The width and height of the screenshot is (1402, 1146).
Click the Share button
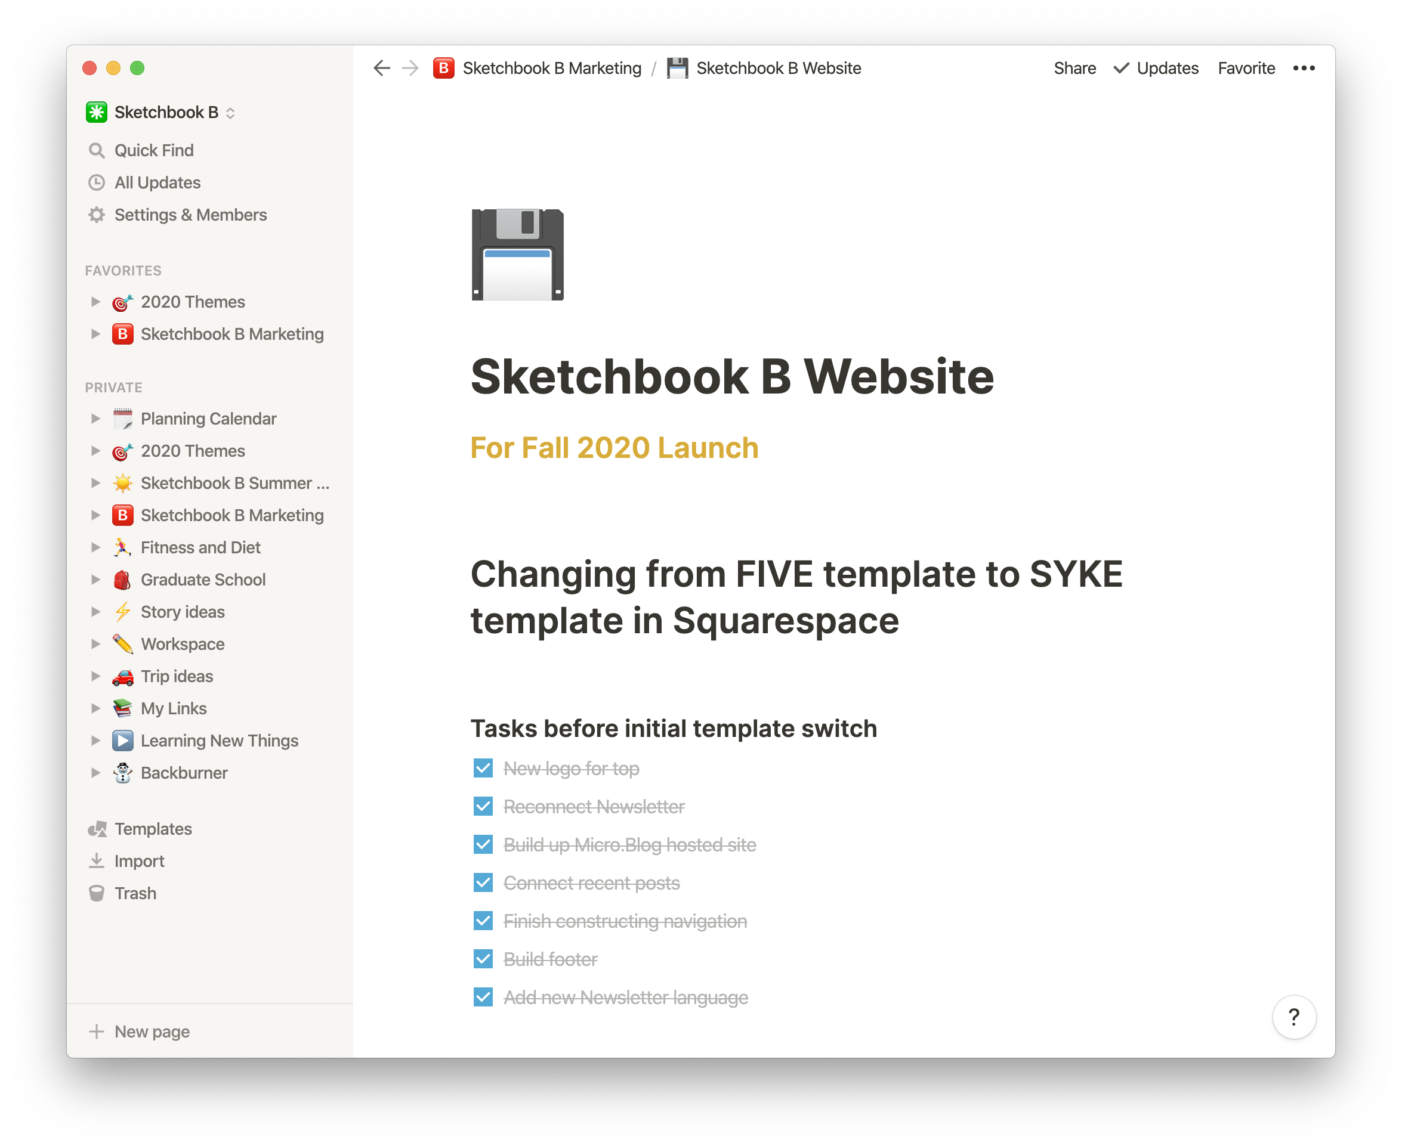(x=1074, y=68)
